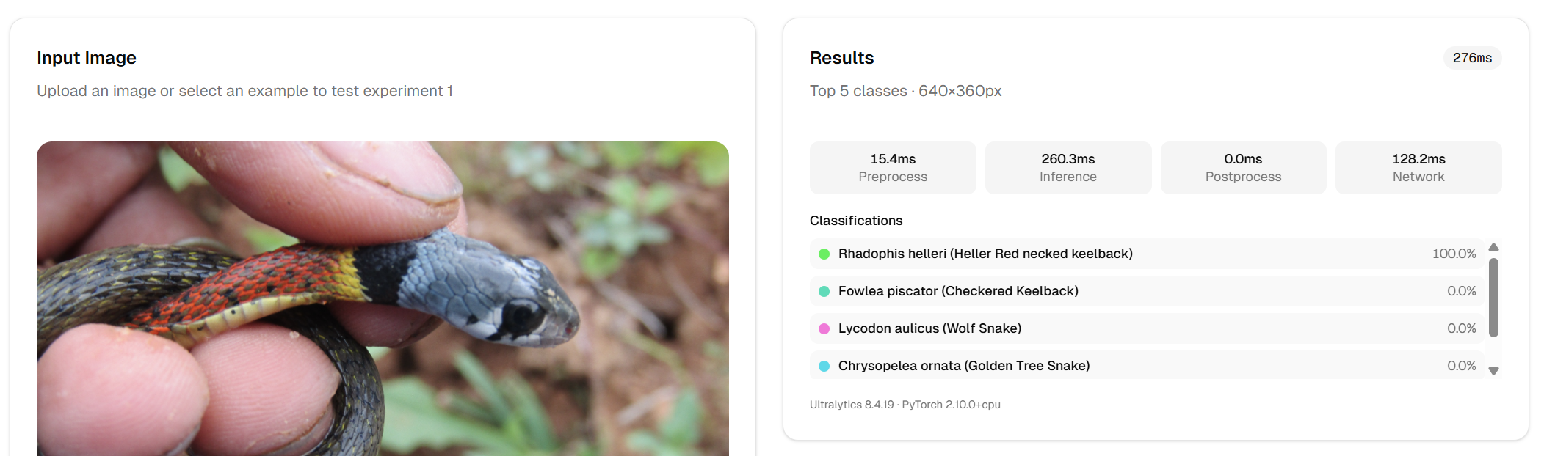Click the cyan dot beside Chrysopelea ornata

click(823, 365)
